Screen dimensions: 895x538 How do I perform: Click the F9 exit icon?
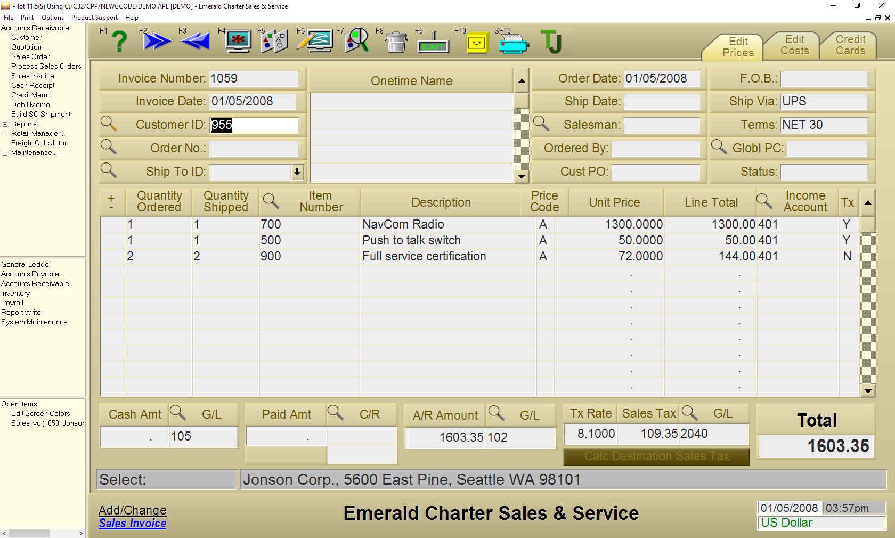click(433, 43)
